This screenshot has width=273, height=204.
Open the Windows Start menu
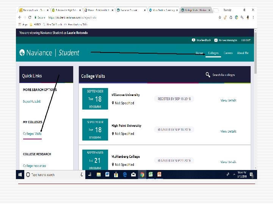pos(20,175)
